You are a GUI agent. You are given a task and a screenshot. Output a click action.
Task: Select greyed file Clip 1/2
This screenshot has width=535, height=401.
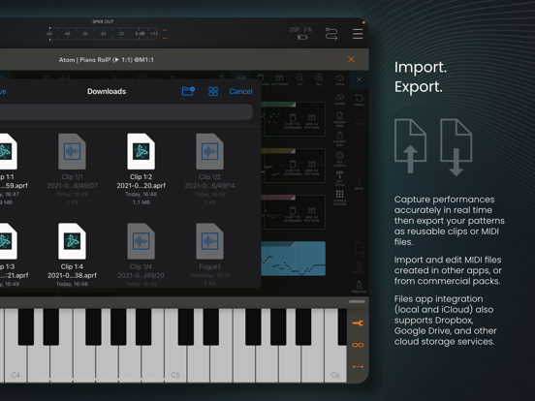(x=210, y=170)
